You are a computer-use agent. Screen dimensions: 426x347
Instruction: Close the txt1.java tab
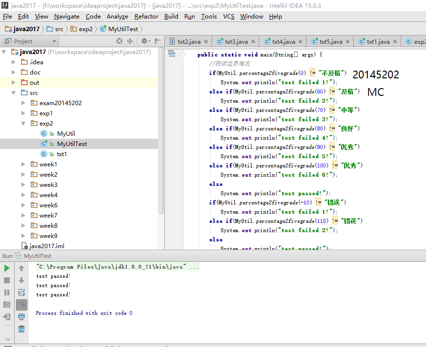395,41
